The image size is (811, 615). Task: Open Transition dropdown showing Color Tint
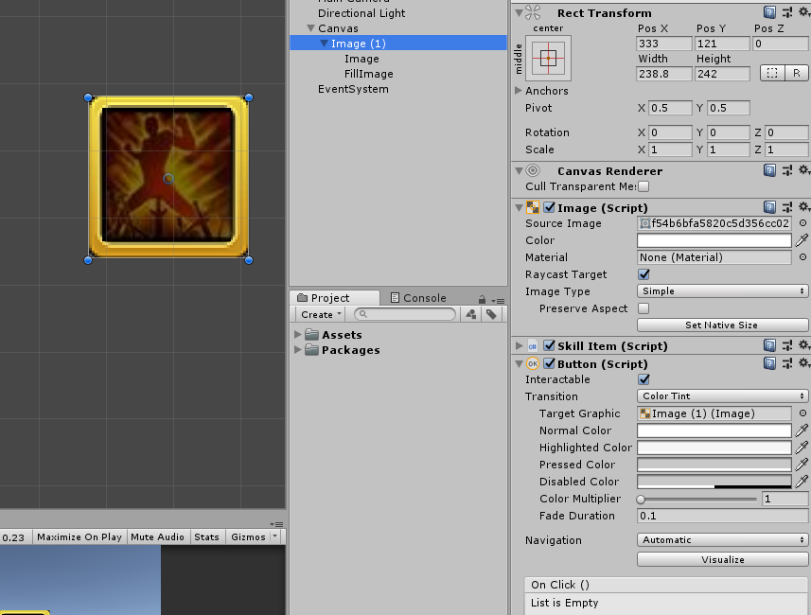(723, 396)
